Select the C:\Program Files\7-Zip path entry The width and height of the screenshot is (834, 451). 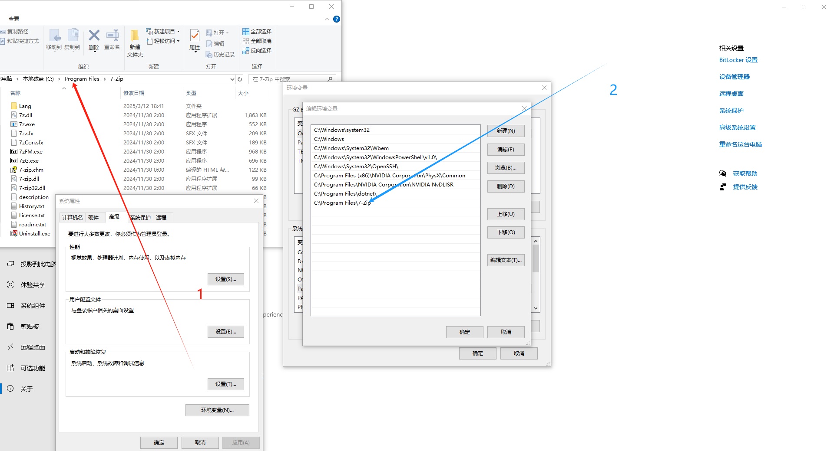click(342, 203)
